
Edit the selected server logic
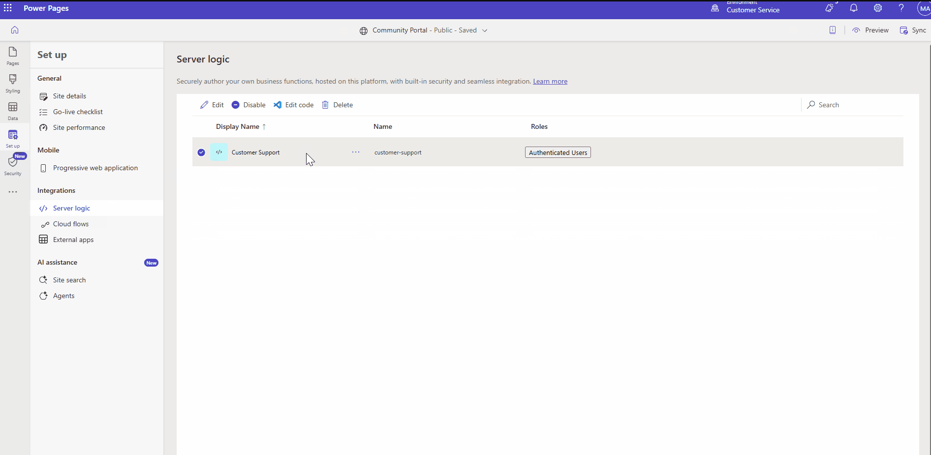212,105
